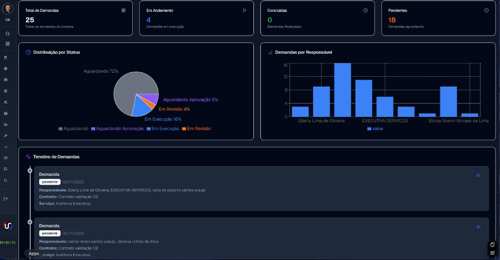This screenshot has width=500, height=260.
Task: Open the chat message icon in the sidebar
Action: point(5,169)
